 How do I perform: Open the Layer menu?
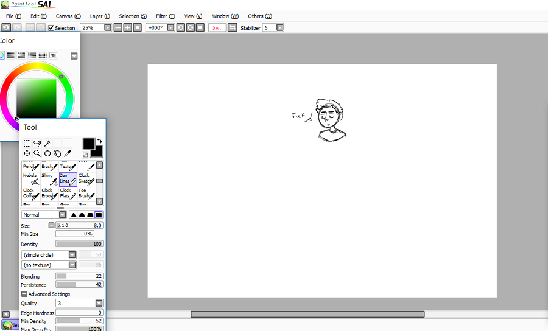point(100,16)
